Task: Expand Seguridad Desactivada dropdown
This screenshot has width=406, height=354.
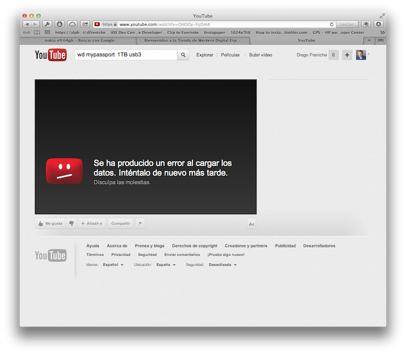Action: click(222, 265)
